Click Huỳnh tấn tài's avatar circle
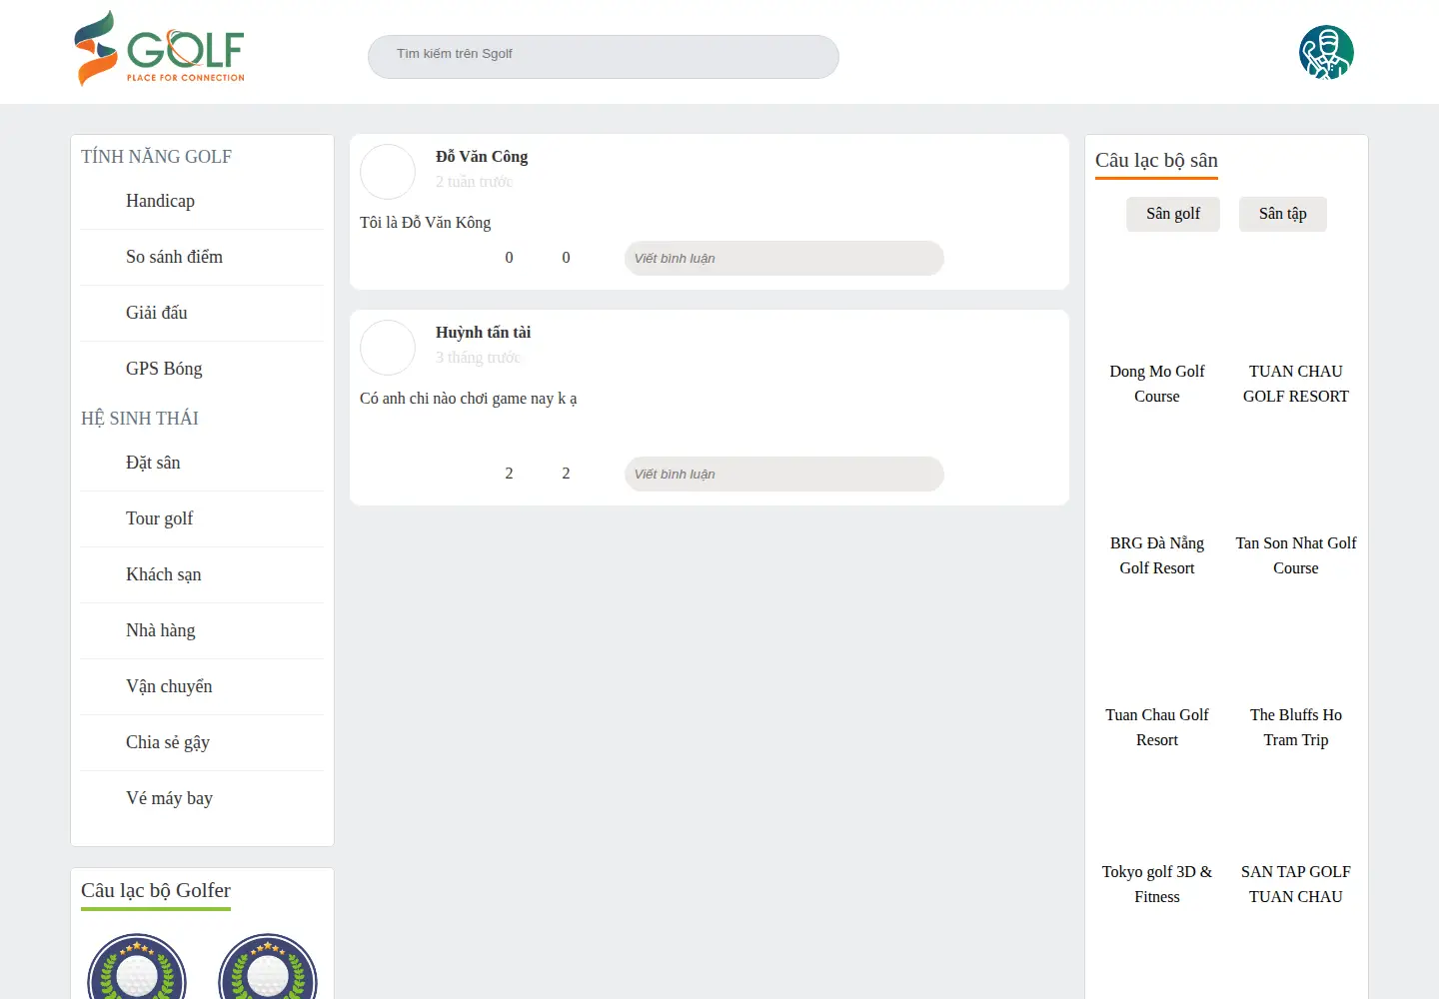1439x999 pixels. point(388,348)
